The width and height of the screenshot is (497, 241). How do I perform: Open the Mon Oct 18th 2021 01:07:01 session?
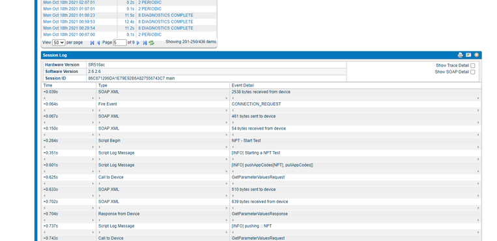pyautogui.click(x=69, y=9)
